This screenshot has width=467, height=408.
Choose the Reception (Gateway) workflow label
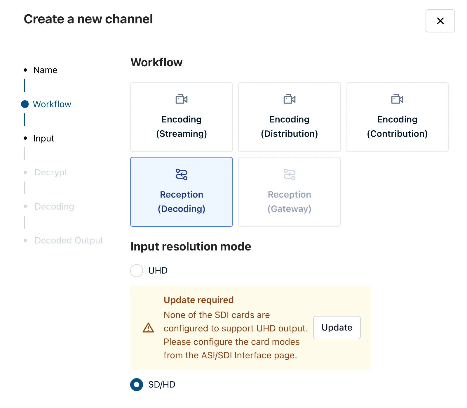(x=290, y=202)
